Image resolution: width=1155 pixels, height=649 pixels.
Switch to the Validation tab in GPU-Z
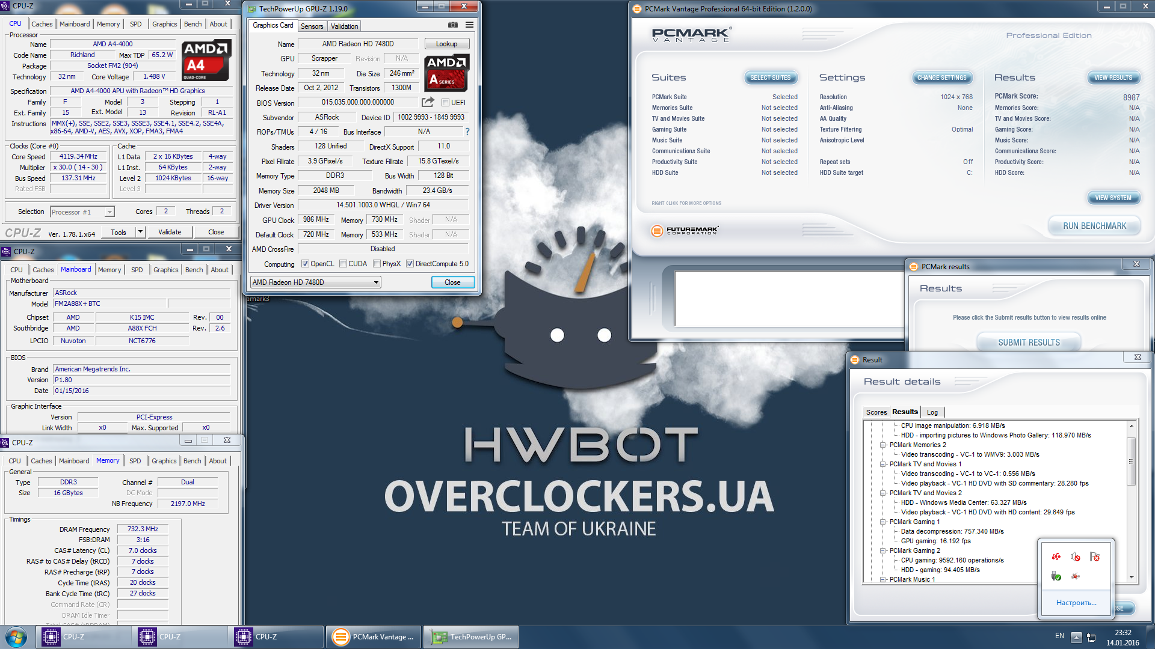pyautogui.click(x=344, y=26)
